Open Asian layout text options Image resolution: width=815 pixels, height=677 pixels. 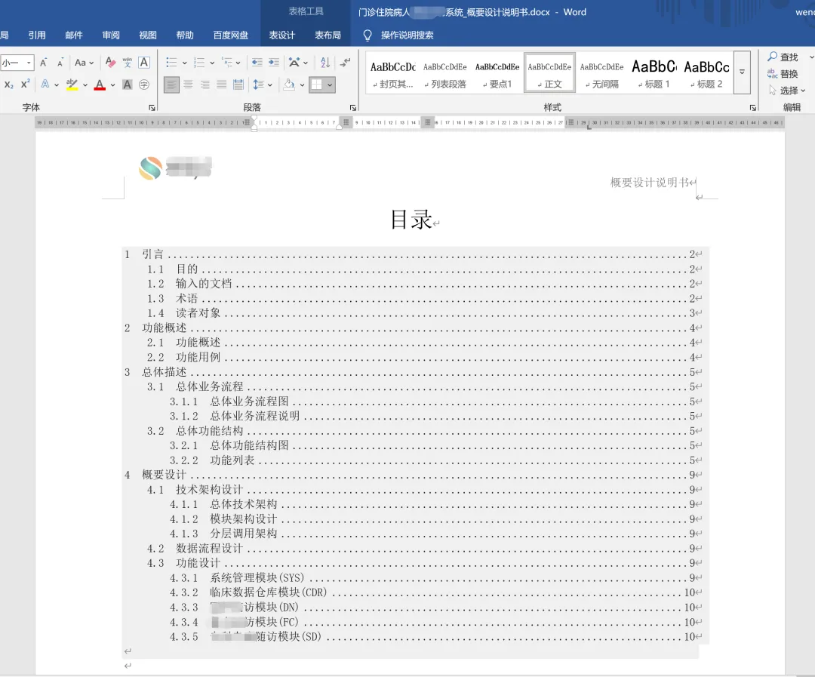(x=295, y=63)
